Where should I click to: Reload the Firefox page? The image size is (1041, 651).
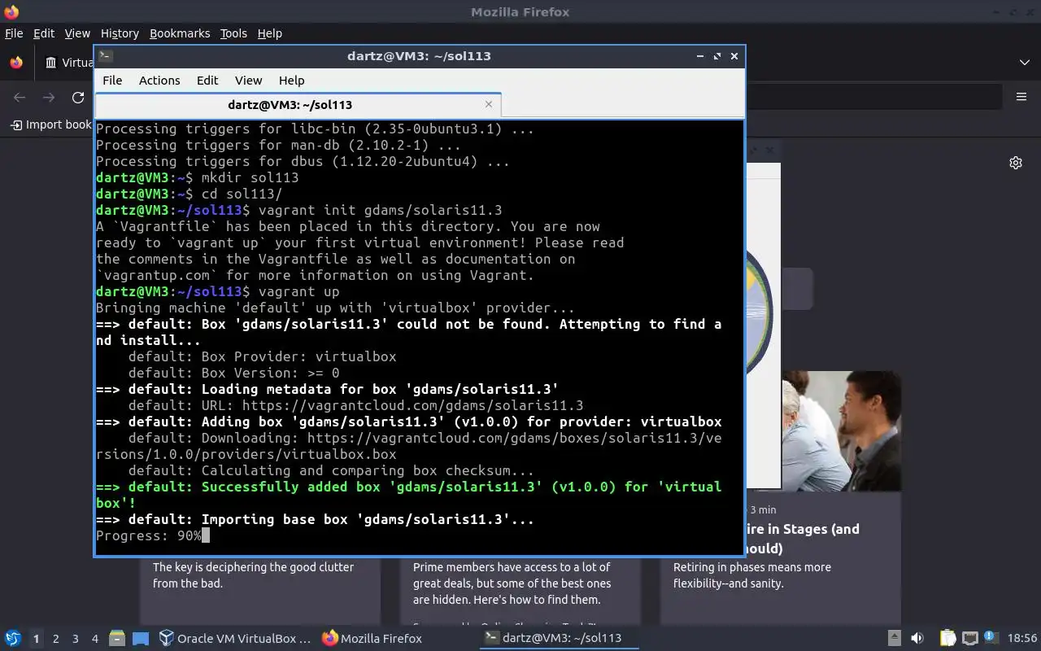coord(78,98)
